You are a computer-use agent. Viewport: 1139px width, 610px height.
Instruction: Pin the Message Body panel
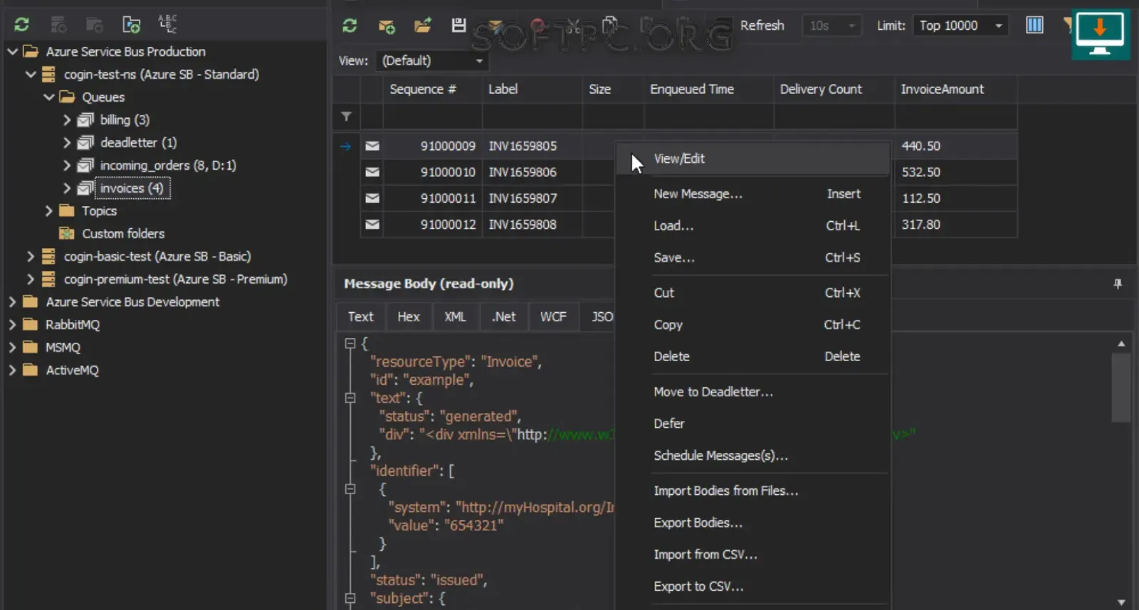pyautogui.click(x=1118, y=284)
